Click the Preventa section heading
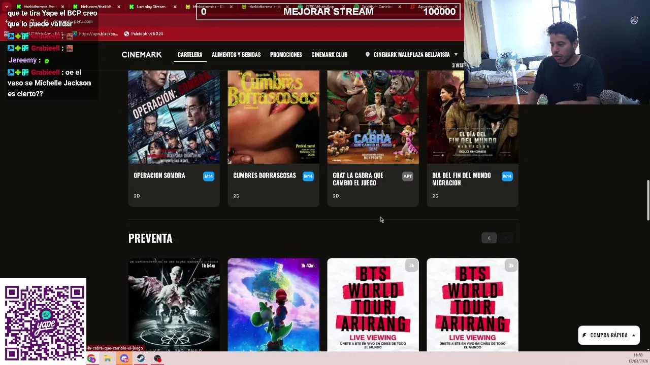The image size is (650, 365). pos(150,238)
